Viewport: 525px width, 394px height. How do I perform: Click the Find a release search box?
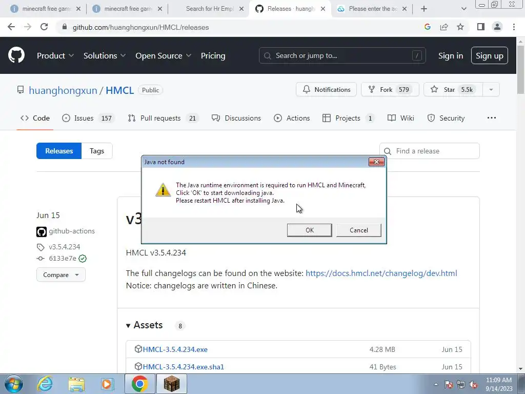(429, 151)
